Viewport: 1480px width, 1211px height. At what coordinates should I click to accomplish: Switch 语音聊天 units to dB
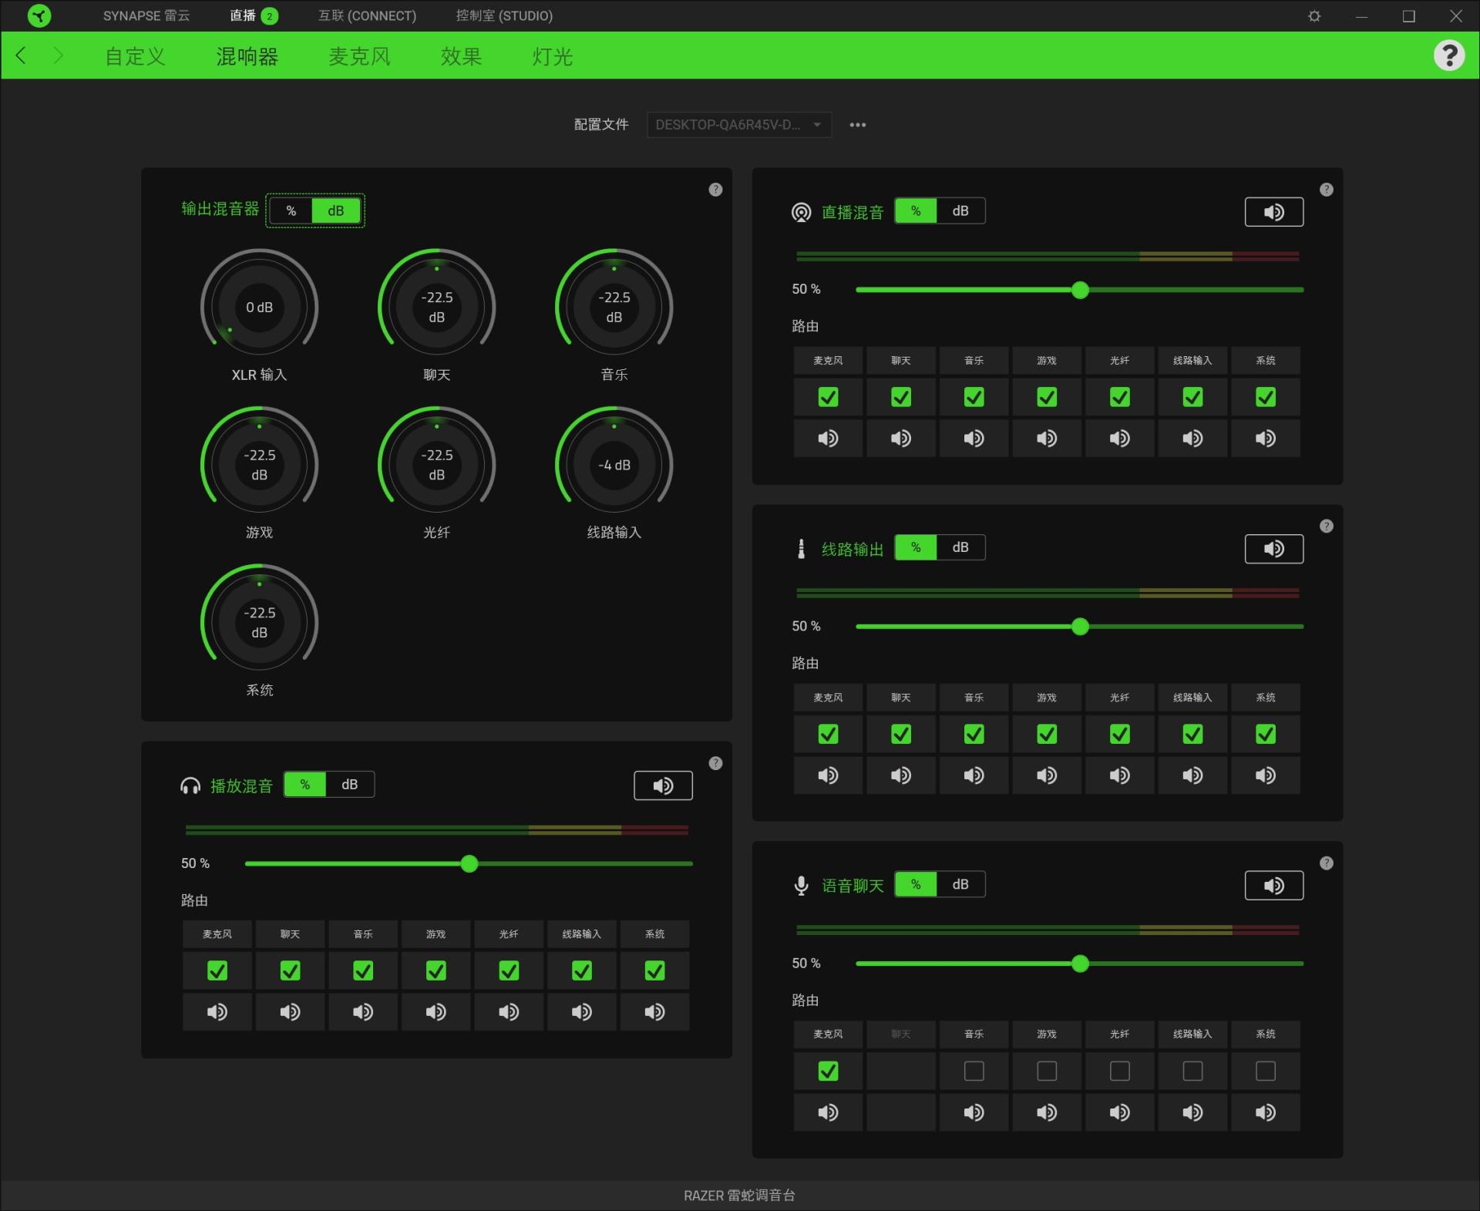tap(960, 885)
